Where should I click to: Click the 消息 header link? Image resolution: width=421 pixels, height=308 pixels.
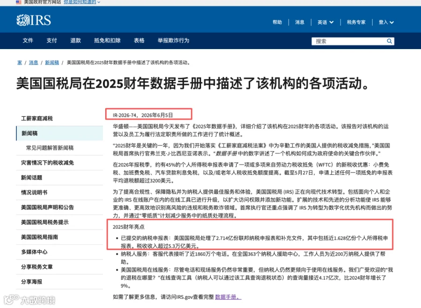[x=300, y=22]
